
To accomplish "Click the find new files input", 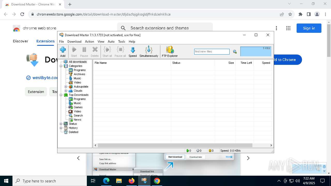I will pos(212,52).
